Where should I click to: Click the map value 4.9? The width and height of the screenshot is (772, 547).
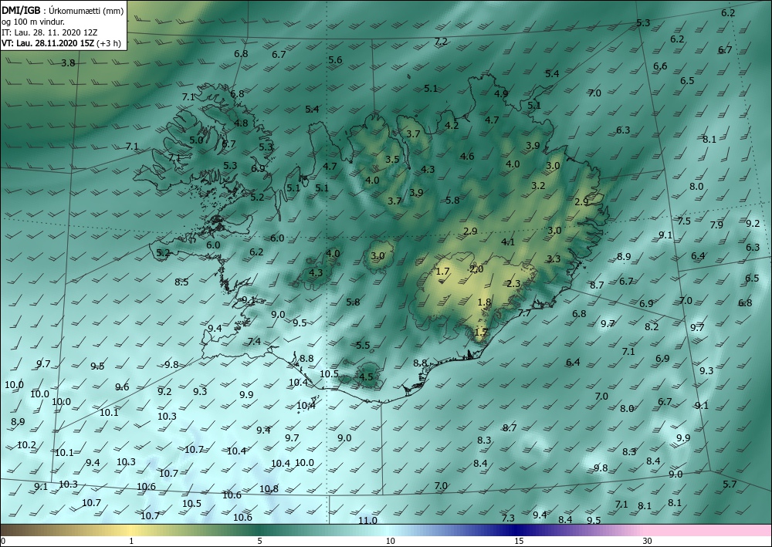[501, 93]
